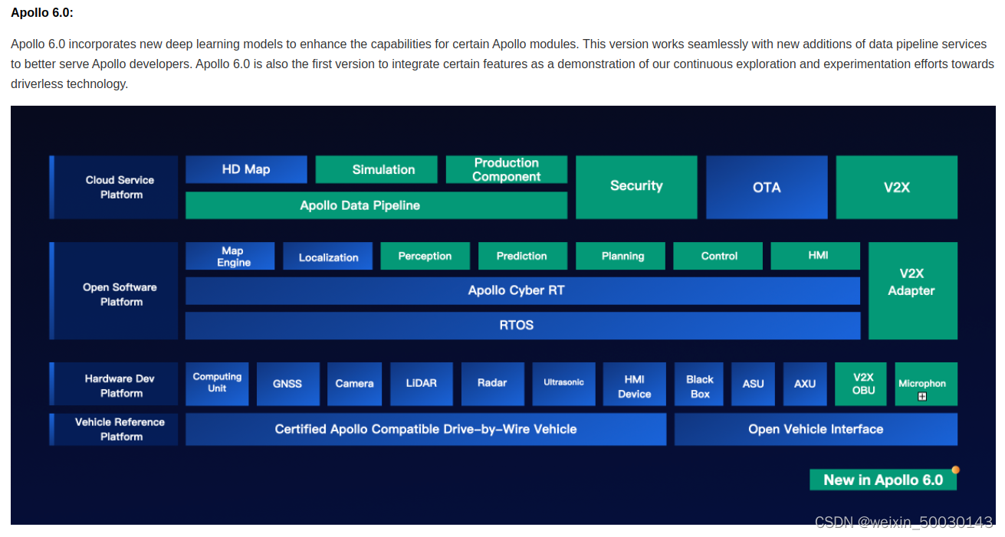The width and height of the screenshot is (1005, 537).
Task: Select the LiDAR block
Action: pyautogui.click(x=421, y=384)
